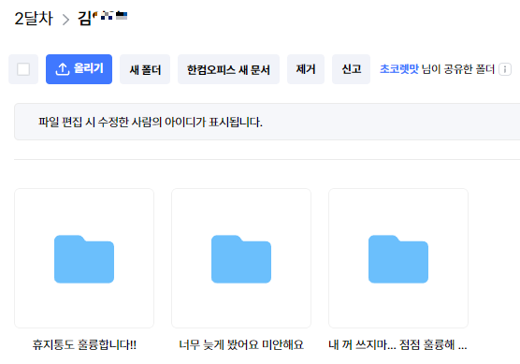
Task: Click the 제거 button
Action: [x=306, y=69]
